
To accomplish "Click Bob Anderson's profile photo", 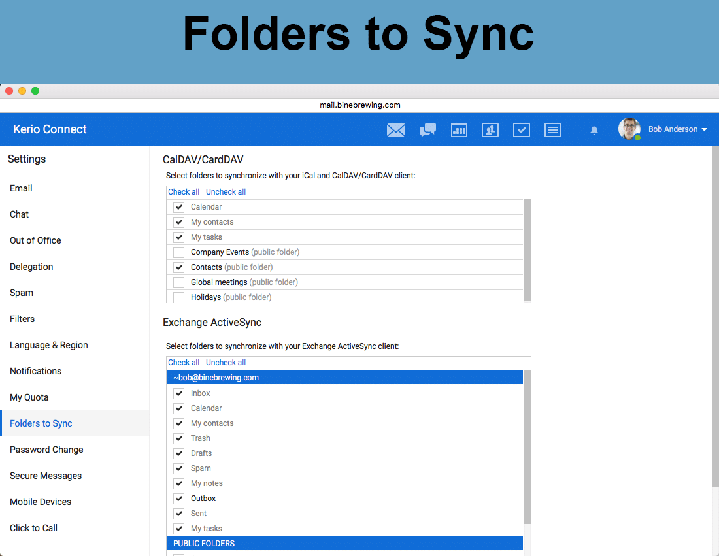I will (x=629, y=129).
